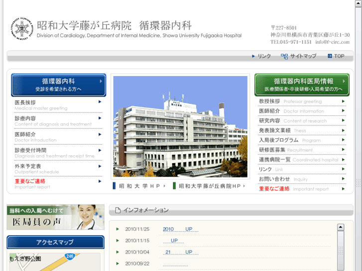Open 昭和大学藤が丘病院HP link
Image resolution: width=362 pixels, height=271 pixels.
click(209, 186)
